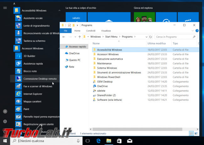This screenshot has width=204, height=145.
Task: Open address bar history dropdown
Action: pos(146,37)
